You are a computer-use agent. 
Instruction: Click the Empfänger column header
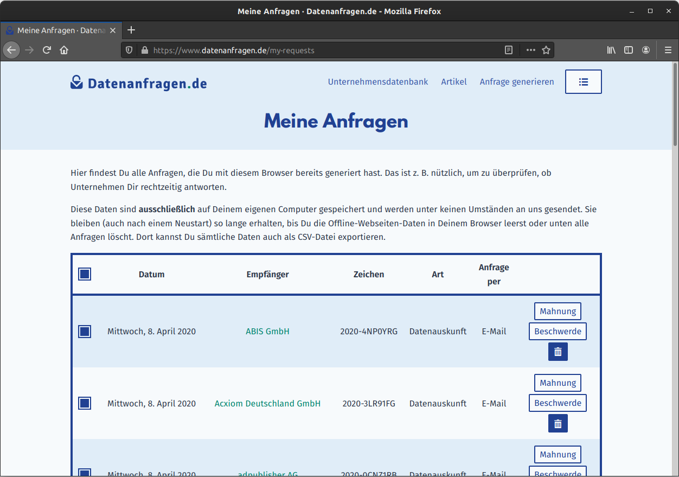coord(267,275)
